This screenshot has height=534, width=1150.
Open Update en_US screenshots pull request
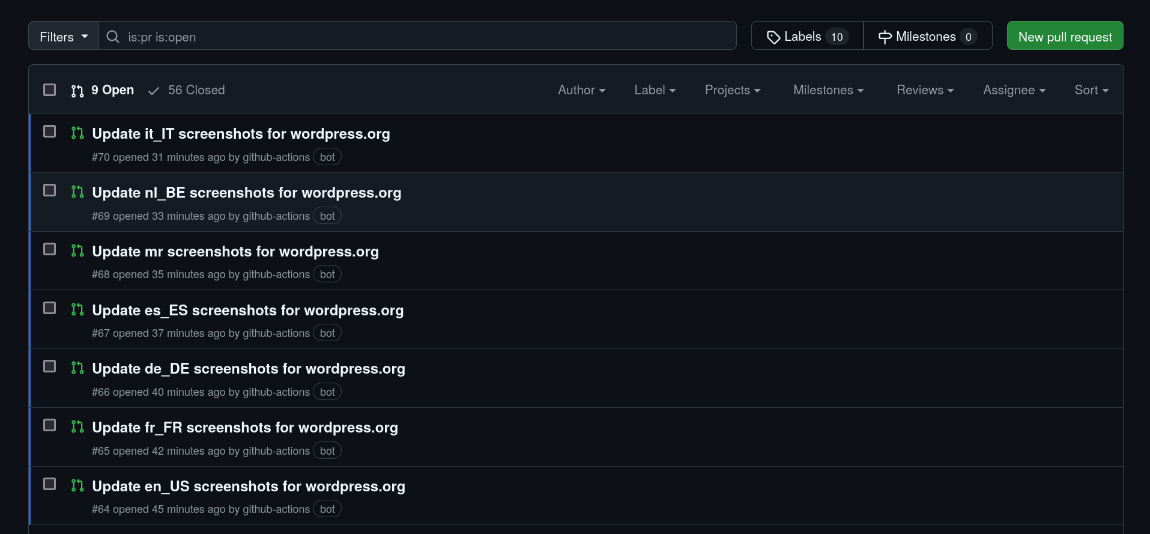coord(249,487)
